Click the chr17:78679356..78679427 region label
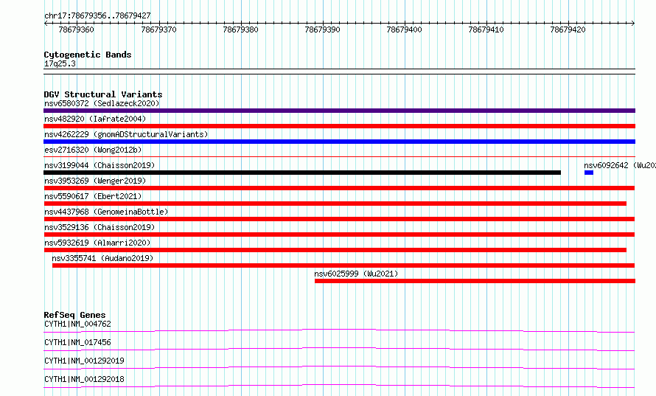656x396 pixels. 97,15
